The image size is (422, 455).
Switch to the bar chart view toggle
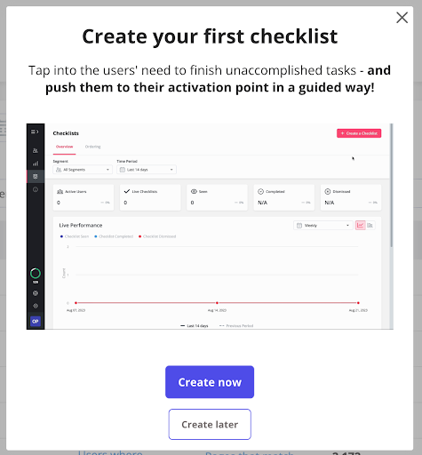point(370,225)
